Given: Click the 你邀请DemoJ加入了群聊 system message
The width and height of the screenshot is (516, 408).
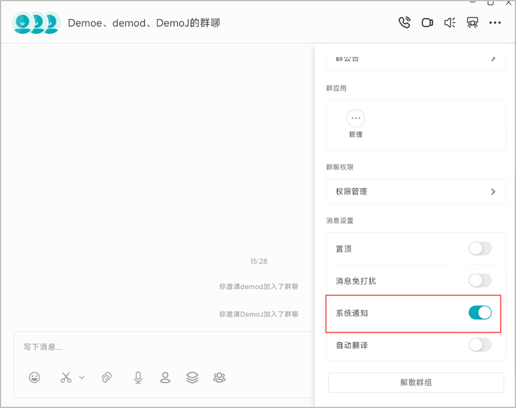Looking at the screenshot, I should point(259,314).
